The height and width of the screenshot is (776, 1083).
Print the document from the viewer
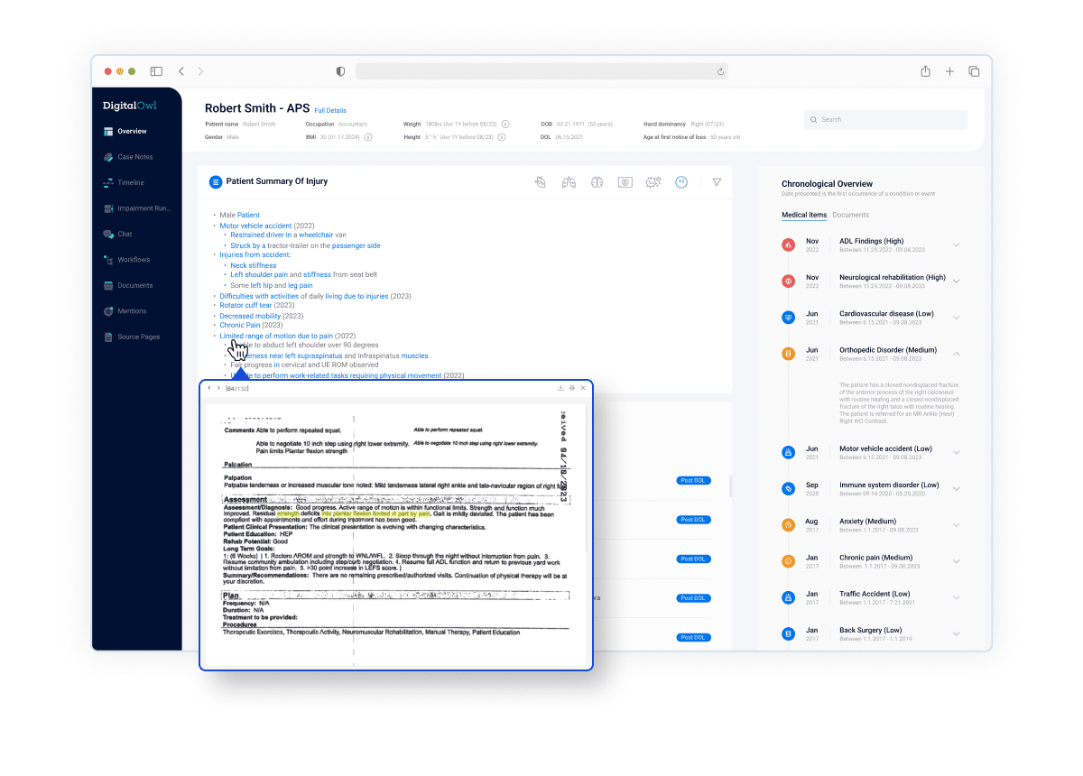[571, 388]
